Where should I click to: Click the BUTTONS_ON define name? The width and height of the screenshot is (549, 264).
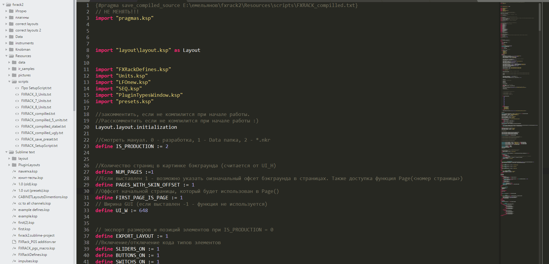pyautogui.click(x=130, y=255)
